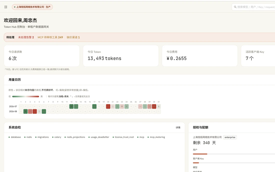Click the 2026-07 row label
This screenshot has width=275, height=172.
point(13,106)
